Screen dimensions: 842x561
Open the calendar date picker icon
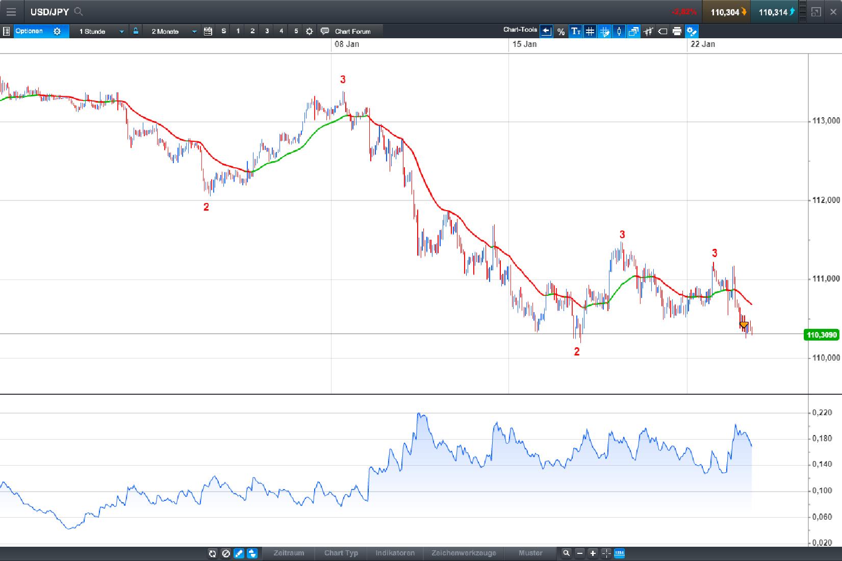208,31
